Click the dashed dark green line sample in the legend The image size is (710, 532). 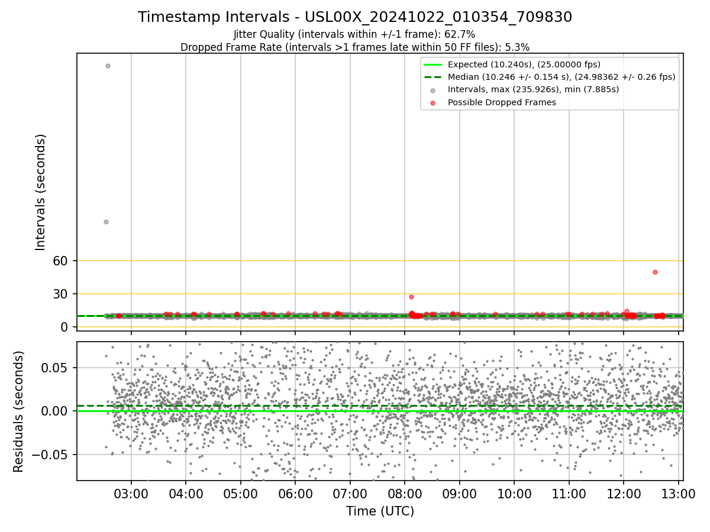point(433,77)
